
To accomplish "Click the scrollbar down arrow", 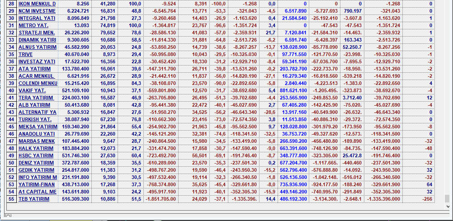I will [x=448, y=206].
